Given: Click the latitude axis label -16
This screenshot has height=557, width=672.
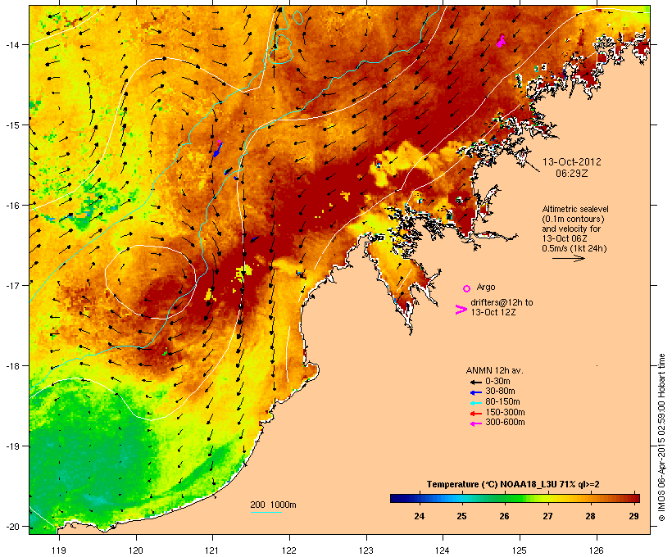Looking at the screenshot, I should tap(12, 206).
